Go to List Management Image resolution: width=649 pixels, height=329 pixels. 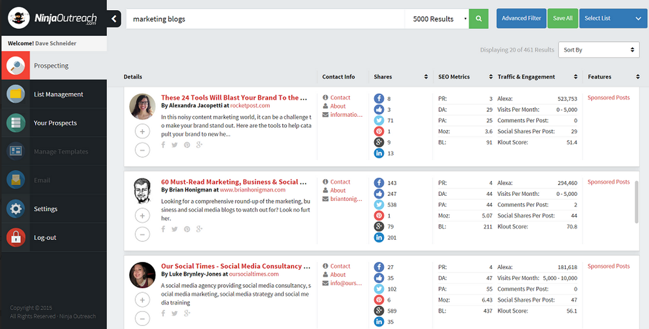[54, 94]
